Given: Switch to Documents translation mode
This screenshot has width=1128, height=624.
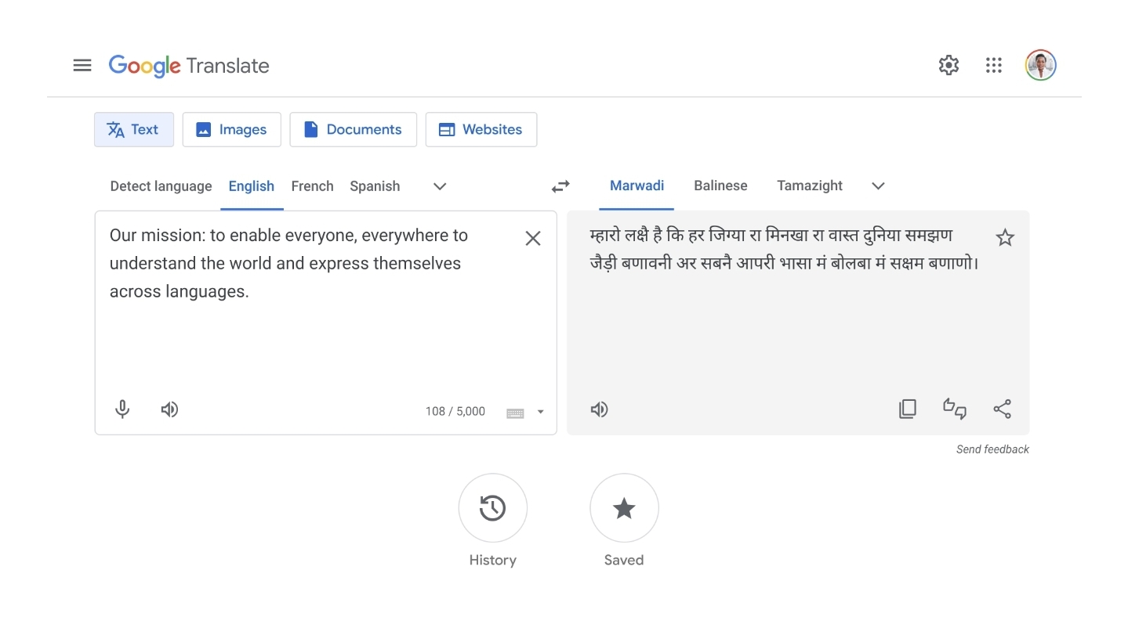Looking at the screenshot, I should pos(353,129).
